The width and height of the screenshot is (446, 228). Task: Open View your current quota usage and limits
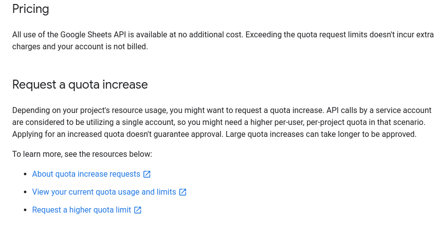coord(104,192)
